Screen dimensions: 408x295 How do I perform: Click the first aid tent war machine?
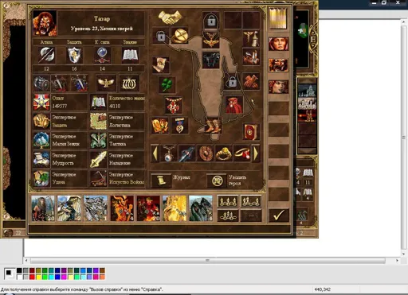point(251,39)
